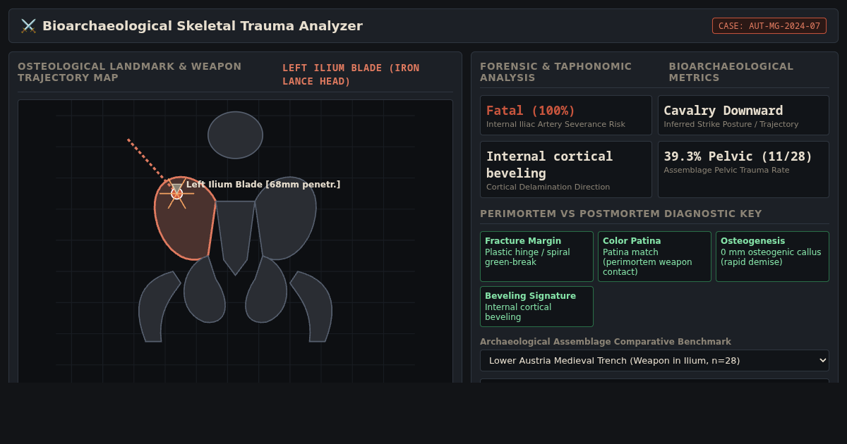Image resolution: width=847 pixels, height=444 pixels.
Task: Click the skull shape on skeleton map
Action: click(235, 135)
